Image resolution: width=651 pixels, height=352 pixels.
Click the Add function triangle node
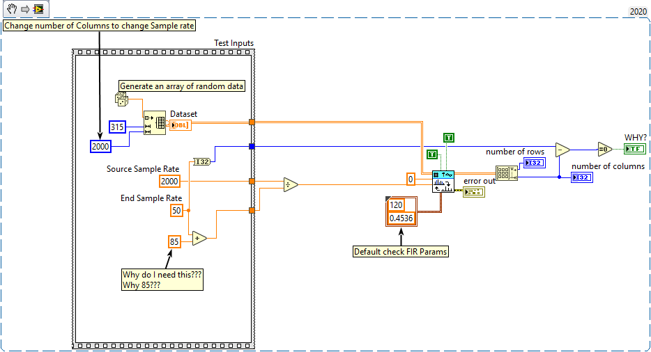click(x=199, y=238)
